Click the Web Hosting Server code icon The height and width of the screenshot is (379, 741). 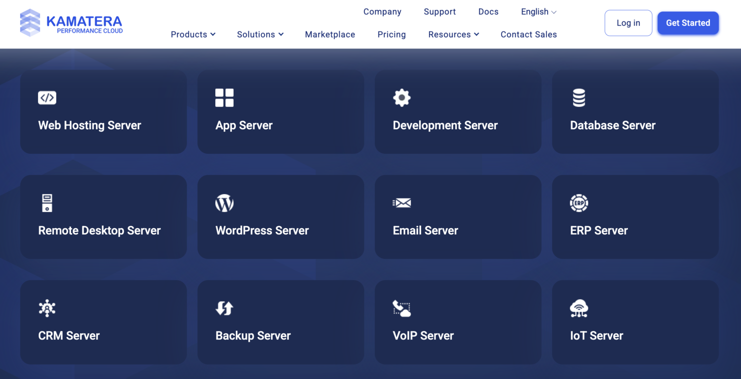47,98
